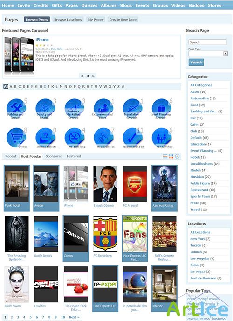This screenshot has height=321, width=233.
Task: Switch to the Featured tab
Action: pyautogui.click(x=74, y=156)
